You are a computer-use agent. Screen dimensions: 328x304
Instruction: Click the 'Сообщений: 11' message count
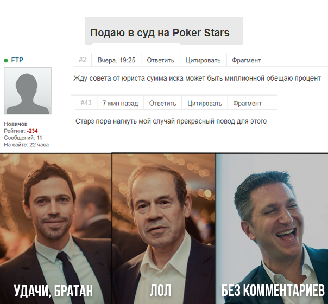(x=23, y=138)
